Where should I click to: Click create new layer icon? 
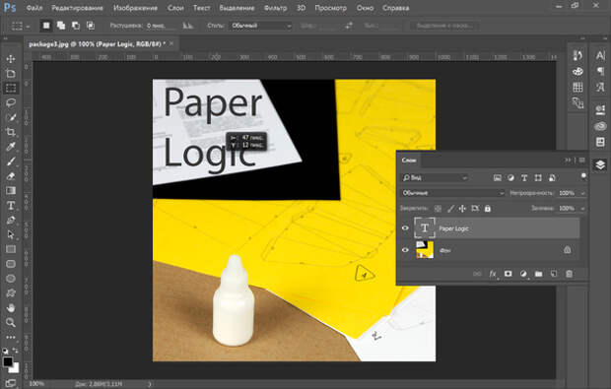554,274
